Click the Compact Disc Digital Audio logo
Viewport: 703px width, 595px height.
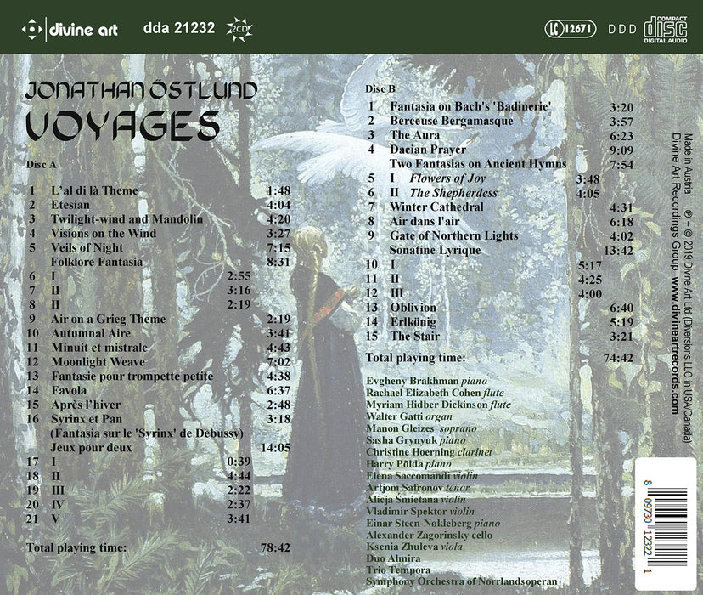click(666, 30)
